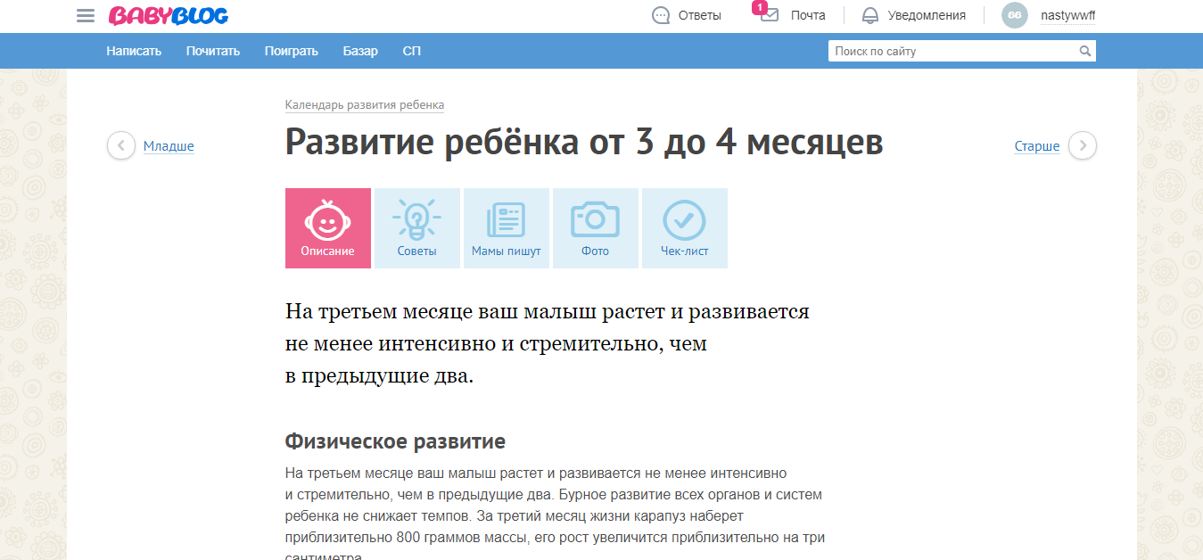Select the lightbulb Советы icon

416,221
